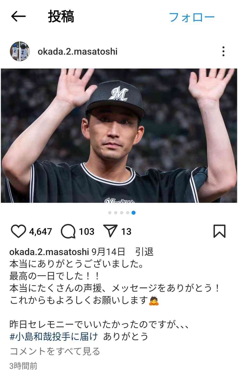Open hashtag #小島和哉投手に届け
Image resolution: width=238 pixels, height=378 pixels.
[x=54, y=336]
